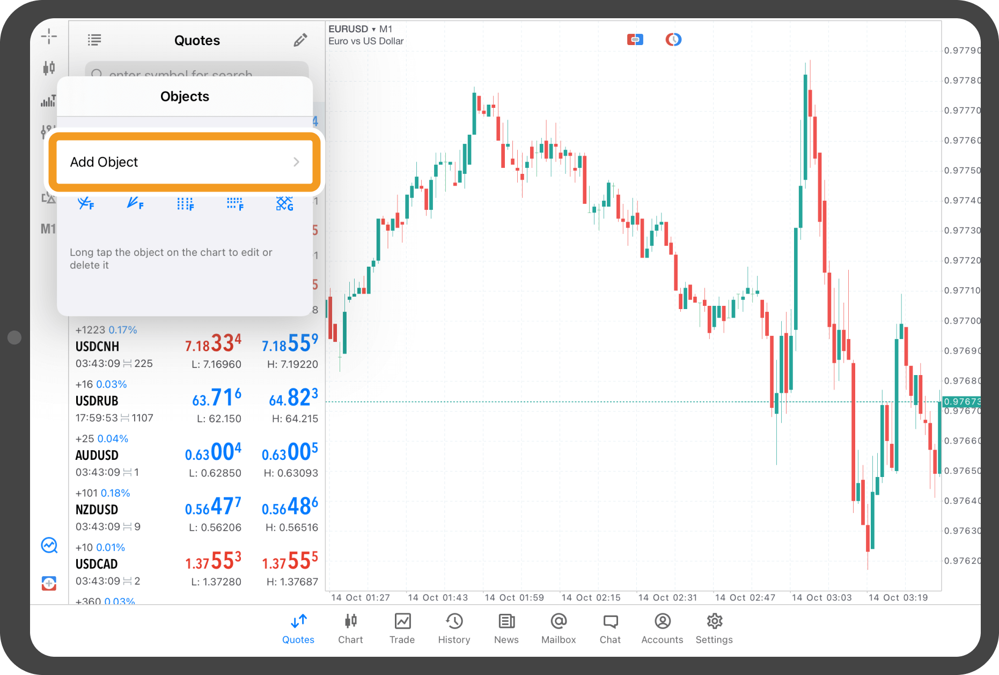Switch to the History tab
The height and width of the screenshot is (675, 999).
click(454, 628)
